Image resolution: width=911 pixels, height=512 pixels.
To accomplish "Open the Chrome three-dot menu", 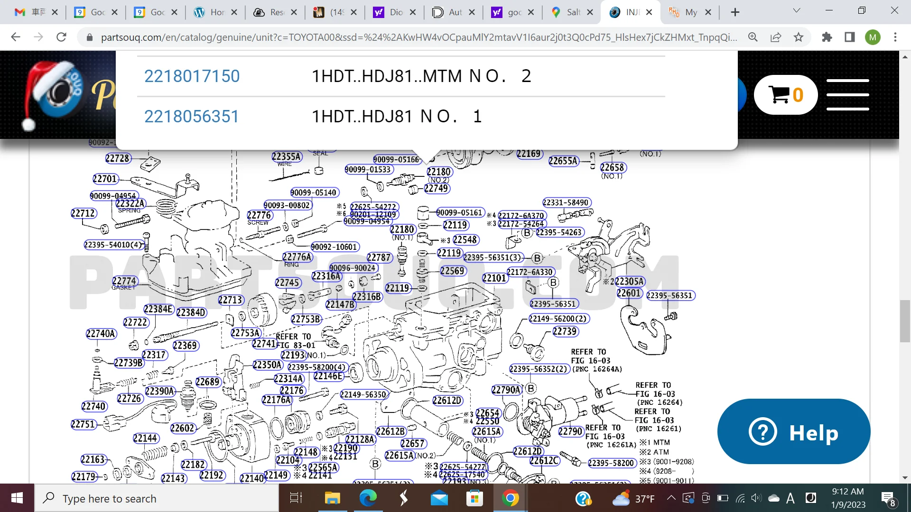I will [895, 37].
